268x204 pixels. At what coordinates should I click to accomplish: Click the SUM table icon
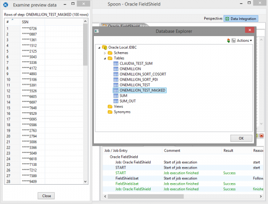coord(116,96)
